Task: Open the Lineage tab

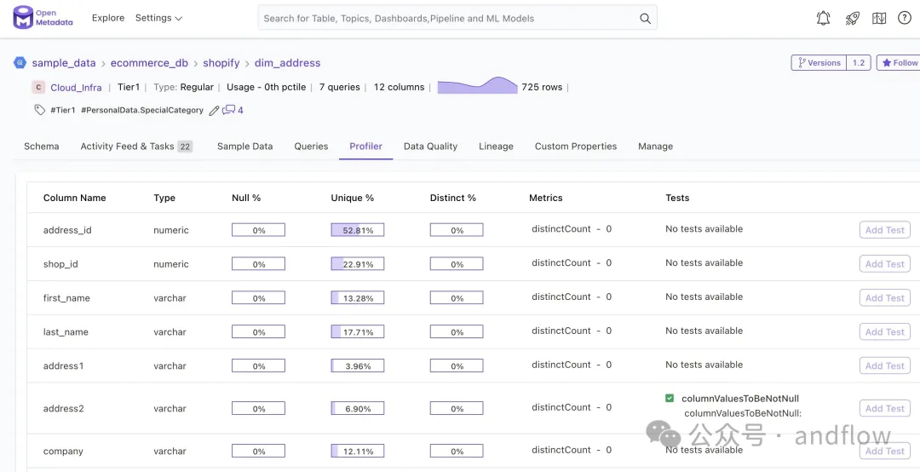Action: 496,147
